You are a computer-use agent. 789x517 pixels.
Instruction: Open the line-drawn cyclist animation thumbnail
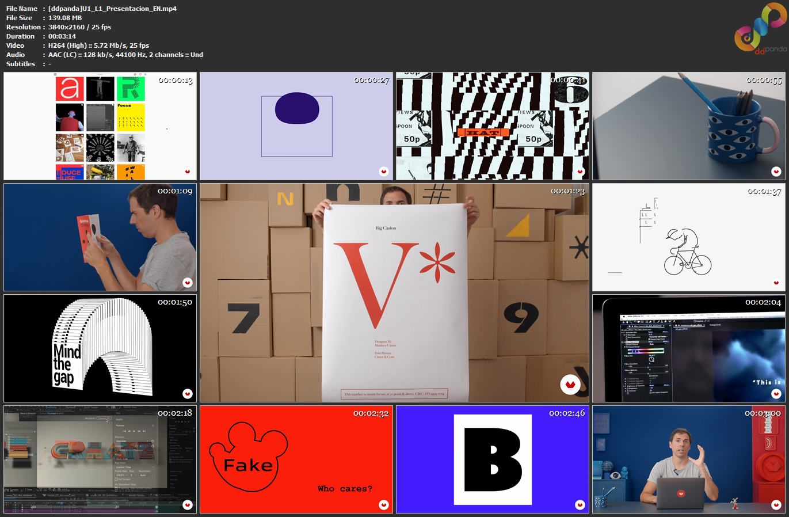pyautogui.click(x=689, y=237)
